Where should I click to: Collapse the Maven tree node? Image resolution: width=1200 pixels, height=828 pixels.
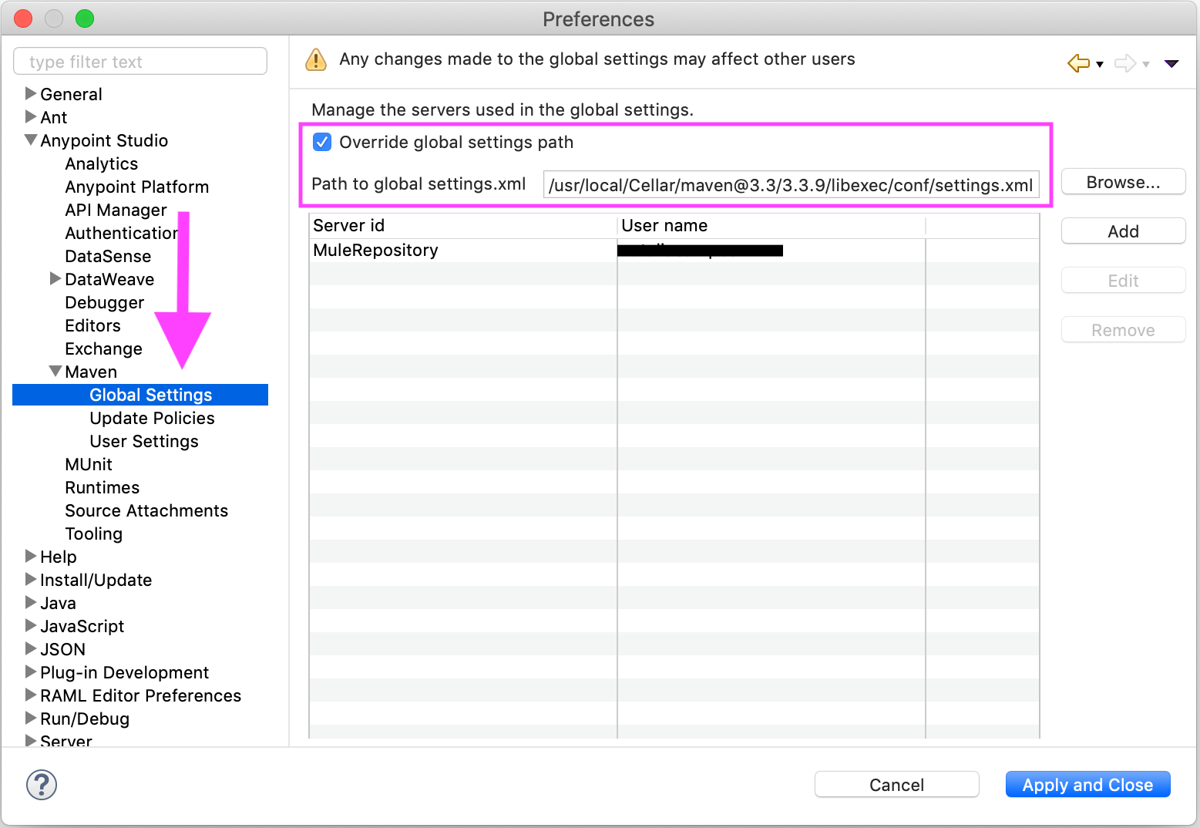(x=55, y=372)
